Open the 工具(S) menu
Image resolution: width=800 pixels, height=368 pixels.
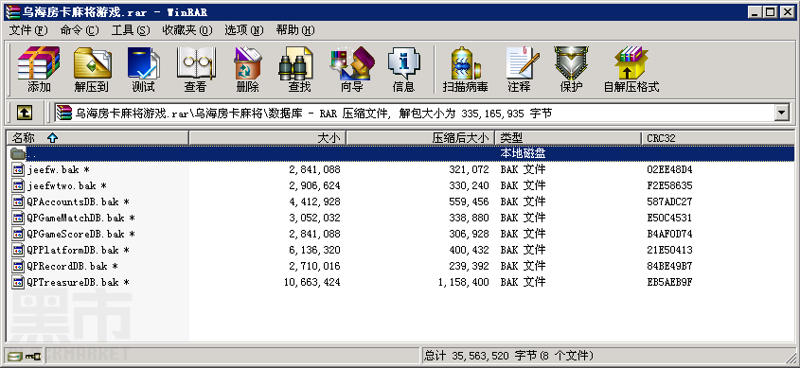point(131,30)
